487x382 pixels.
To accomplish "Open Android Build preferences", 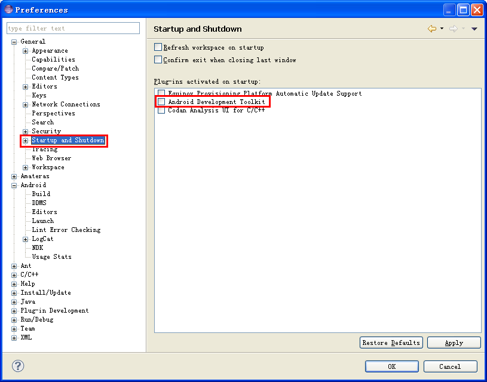I will click(x=41, y=194).
